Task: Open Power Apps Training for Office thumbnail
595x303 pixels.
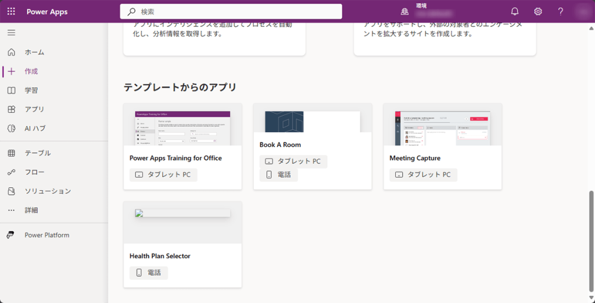Action: [182, 128]
